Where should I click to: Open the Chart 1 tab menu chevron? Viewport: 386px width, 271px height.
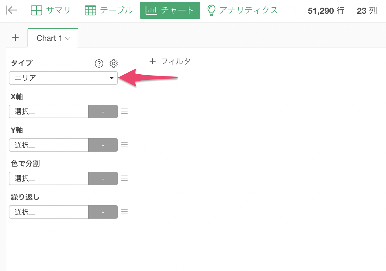68,38
